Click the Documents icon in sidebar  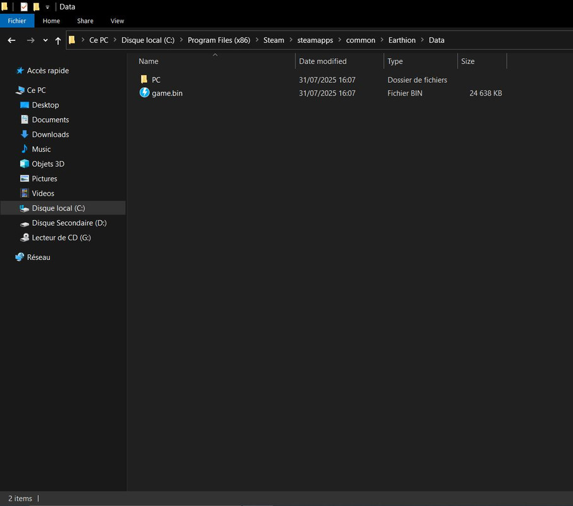[x=25, y=120]
